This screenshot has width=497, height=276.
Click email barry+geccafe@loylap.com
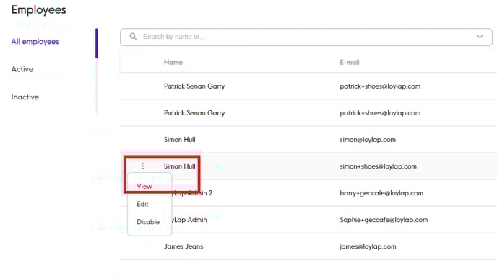tap(381, 193)
